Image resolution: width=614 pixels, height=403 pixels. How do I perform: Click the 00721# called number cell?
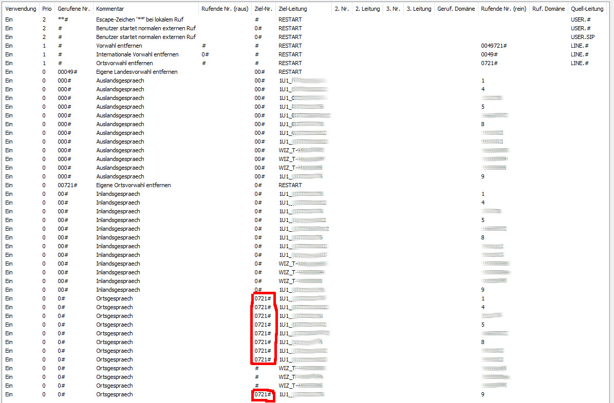coord(67,185)
